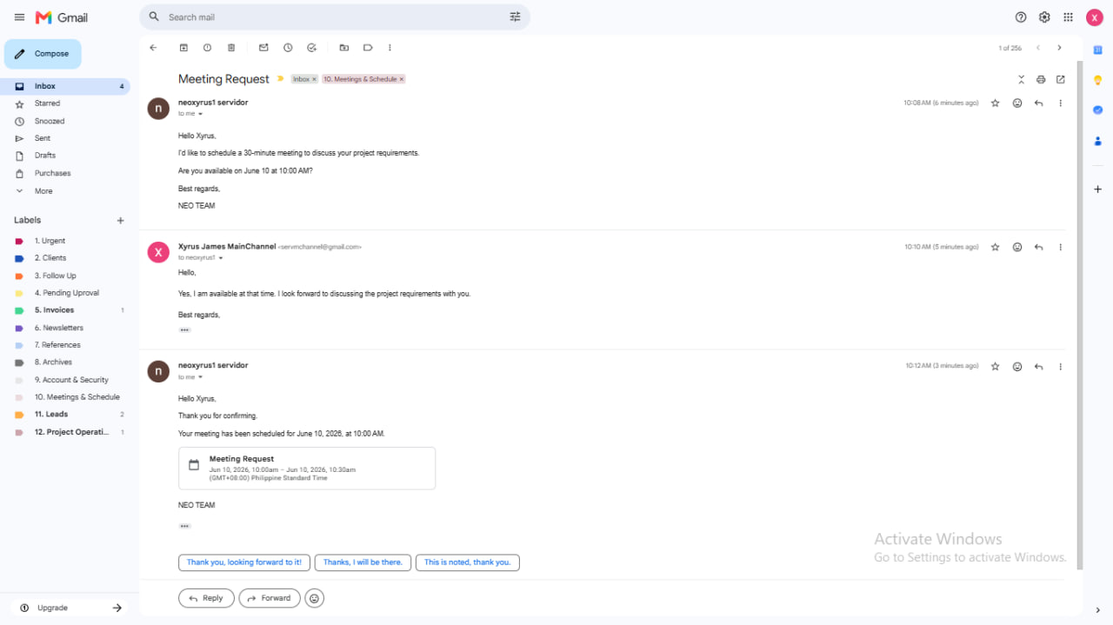This screenshot has height=625, width=1113.
Task: Show details dropdown for 'to neoxyrus1'
Action: (x=221, y=258)
